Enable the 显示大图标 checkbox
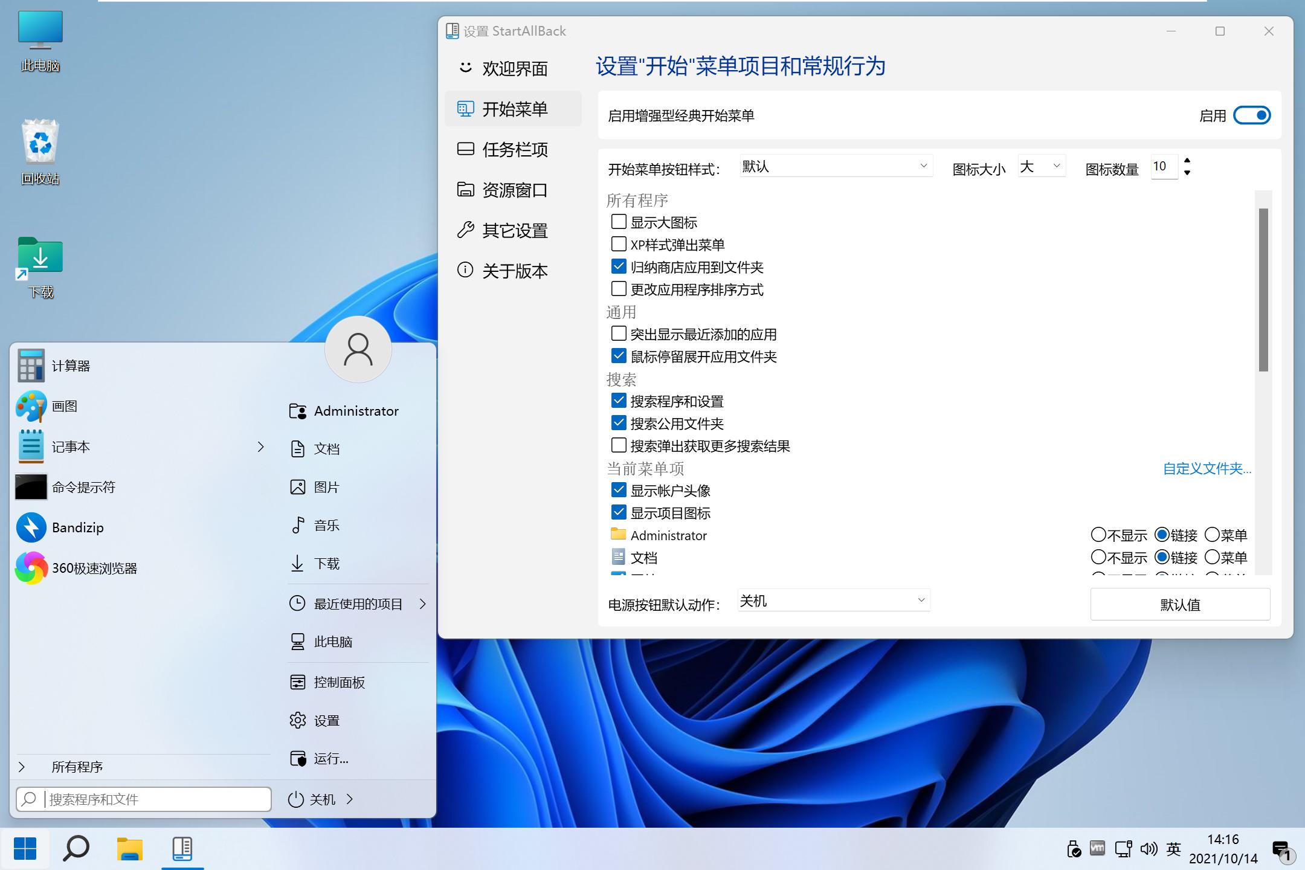This screenshot has height=870, width=1305. tap(617, 221)
